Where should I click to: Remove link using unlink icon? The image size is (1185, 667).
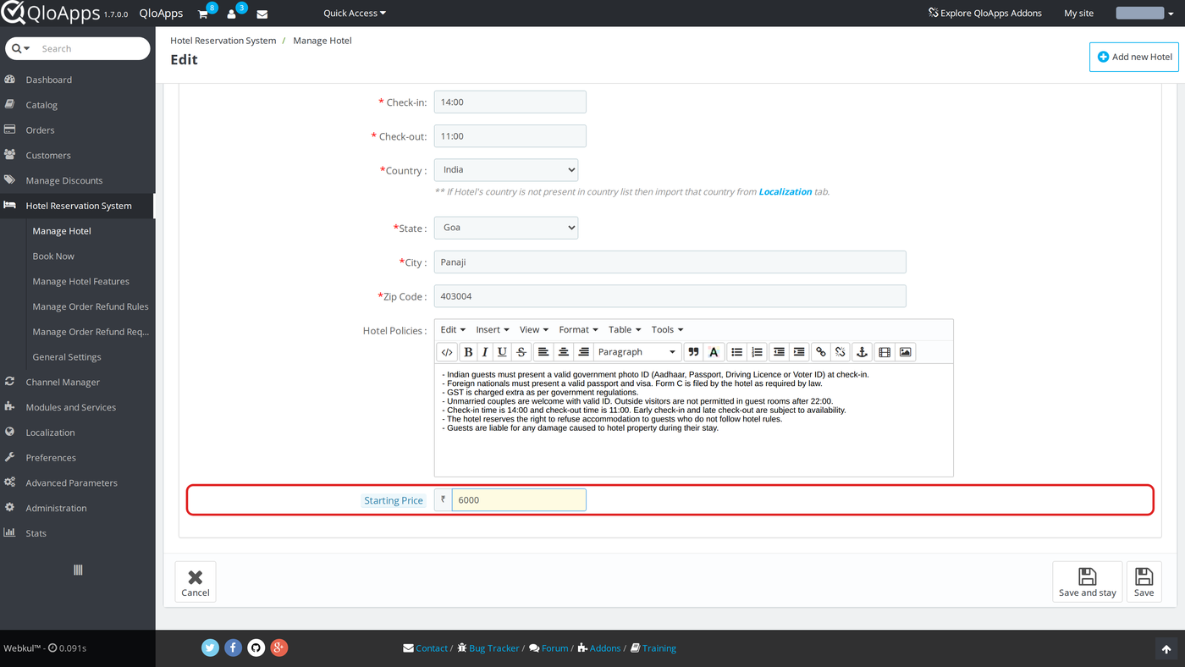point(841,352)
